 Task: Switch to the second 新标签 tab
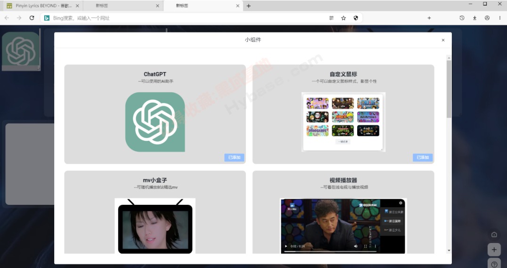(x=123, y=6)
